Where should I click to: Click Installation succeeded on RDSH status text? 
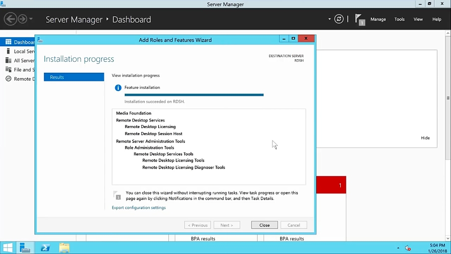(154, 101)
